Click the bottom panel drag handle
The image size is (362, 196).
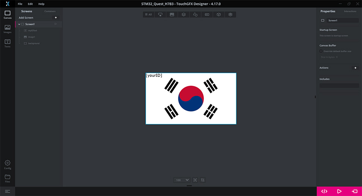tap(189, 186)
